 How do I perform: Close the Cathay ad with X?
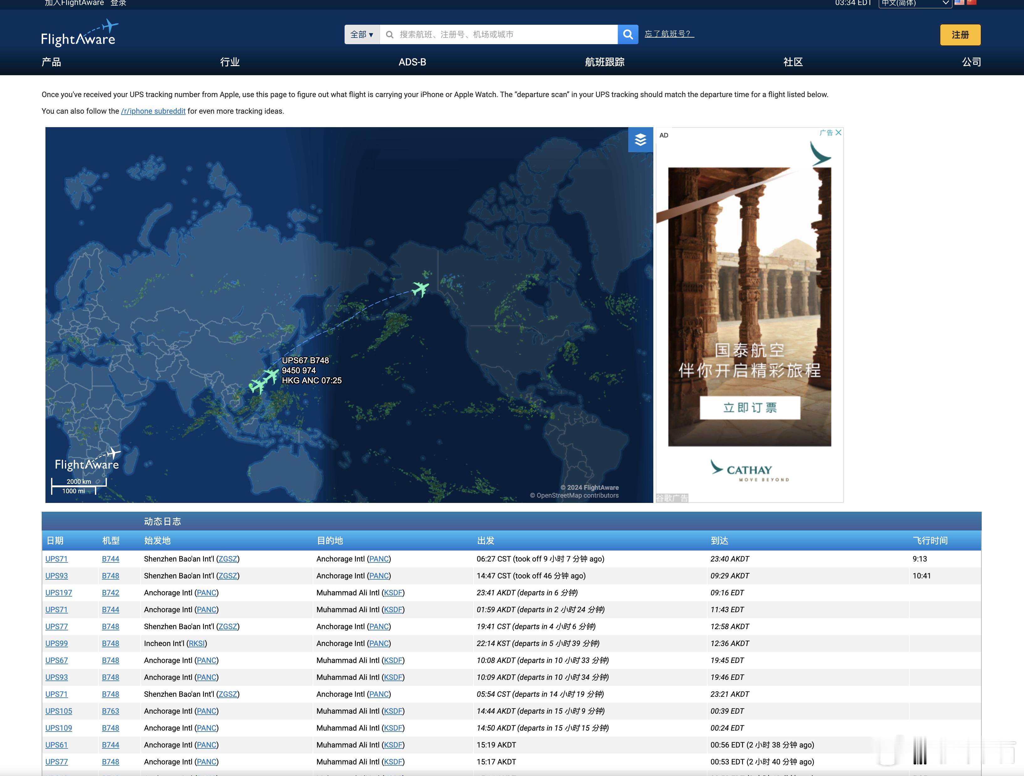click(839, 133)
